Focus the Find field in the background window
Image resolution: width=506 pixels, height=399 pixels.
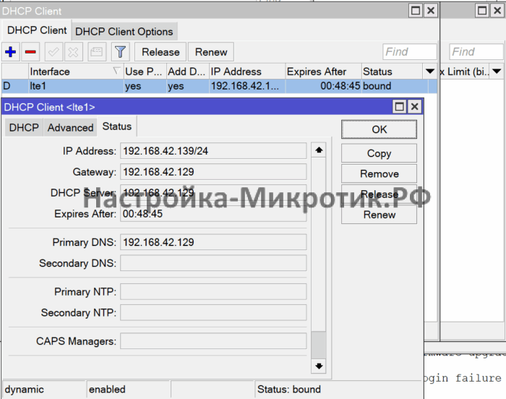pos(477,51)
